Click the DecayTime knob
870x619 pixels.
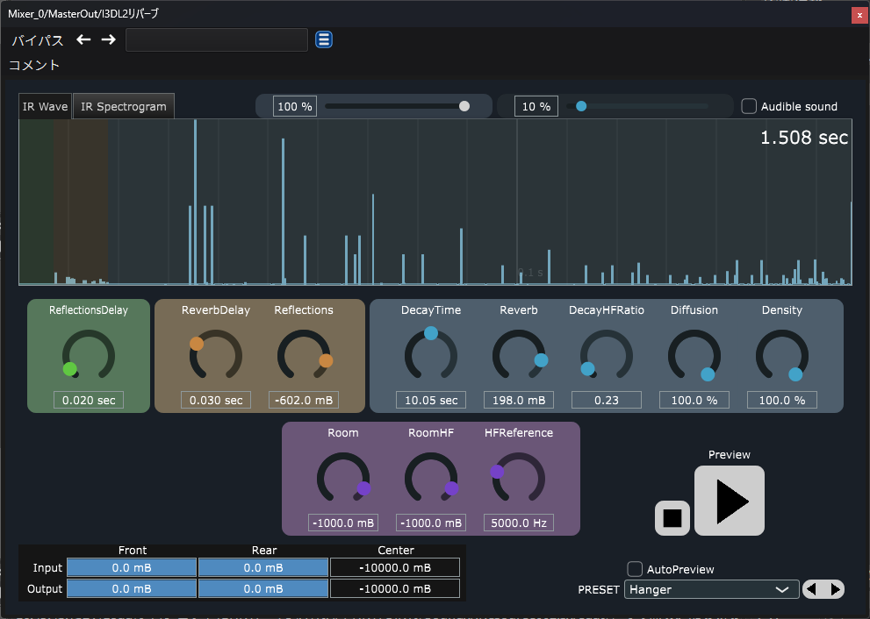(431, 356)
